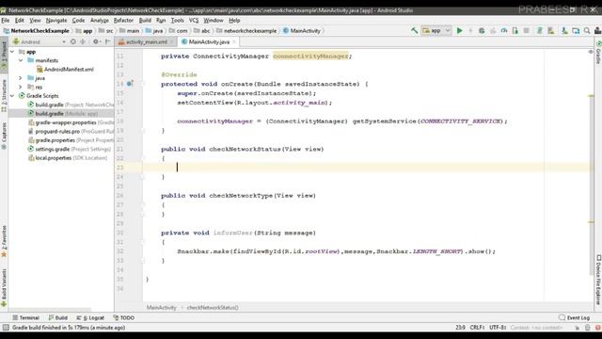
Task: Click the gray stop square icon
Action: click(x=527, y=30)
